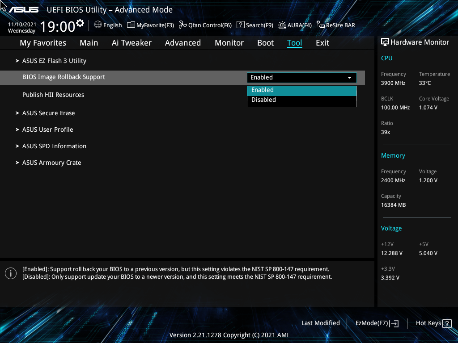Click the +5V 5.040 V value
Viewport: 458px width, 343px height.
(x=428, y=253)
